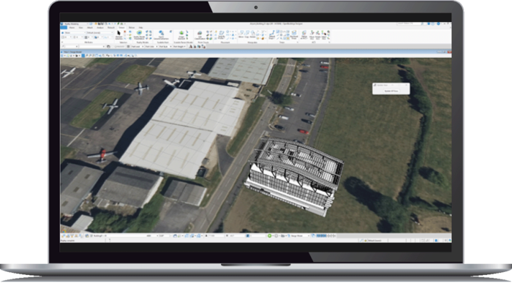Open the Edit Classification point cloud tool
Viewport: 512px width, 286px height.
click(x=200, y=34)
